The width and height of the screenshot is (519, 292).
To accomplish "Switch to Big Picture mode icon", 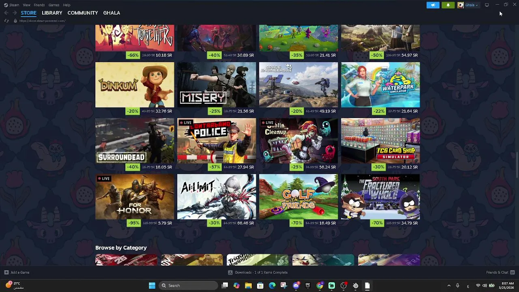I will 487,5.
